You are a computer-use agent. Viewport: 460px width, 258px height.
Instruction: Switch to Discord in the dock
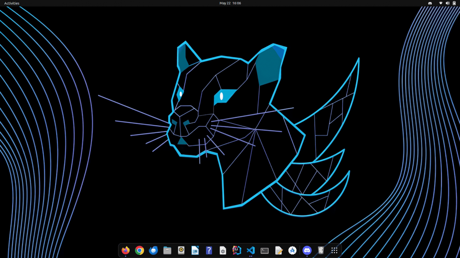[307, 250]
